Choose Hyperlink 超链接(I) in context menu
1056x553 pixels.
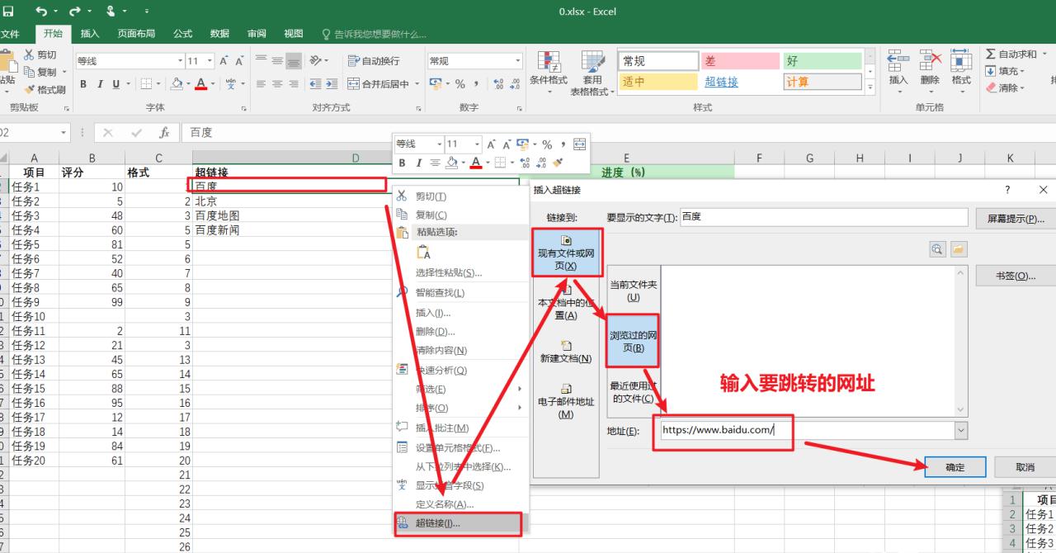(x=458, y=523)
